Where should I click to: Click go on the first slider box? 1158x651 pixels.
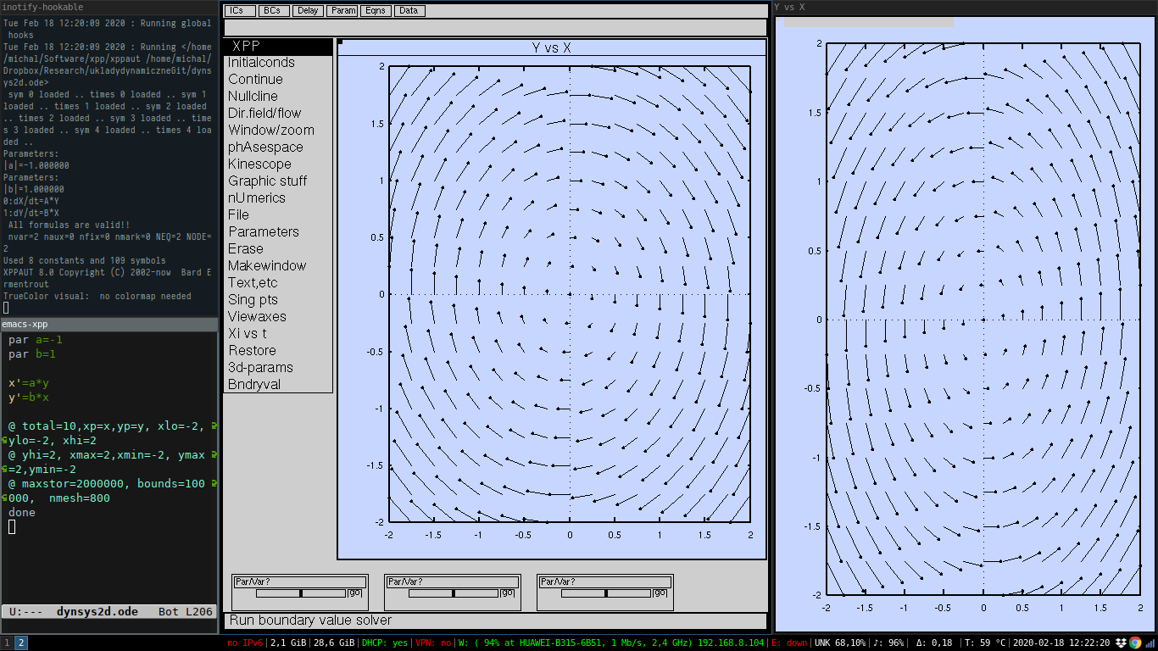point(356,593)
